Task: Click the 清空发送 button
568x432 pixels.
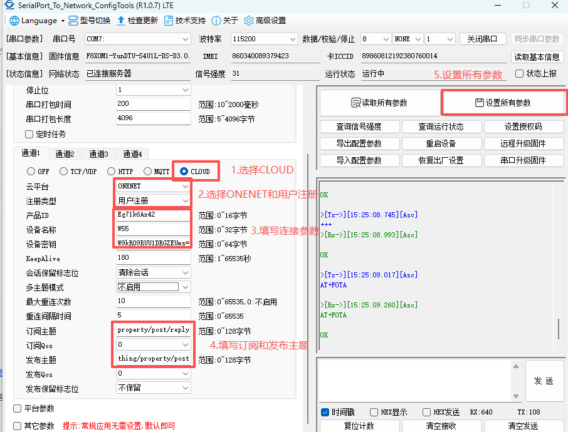Action: [523, 426]
